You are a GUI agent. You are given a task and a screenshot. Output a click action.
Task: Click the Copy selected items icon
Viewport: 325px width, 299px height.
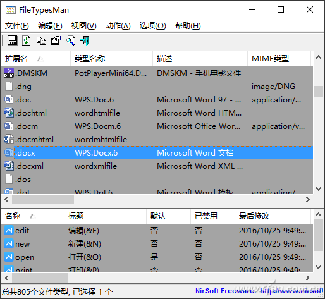[x=41, y=40]
